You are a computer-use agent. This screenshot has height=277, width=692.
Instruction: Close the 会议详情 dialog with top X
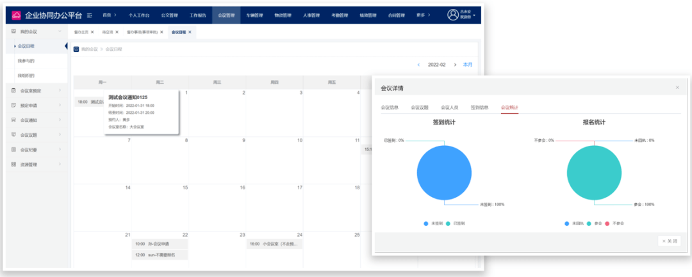tap(677, 88)
